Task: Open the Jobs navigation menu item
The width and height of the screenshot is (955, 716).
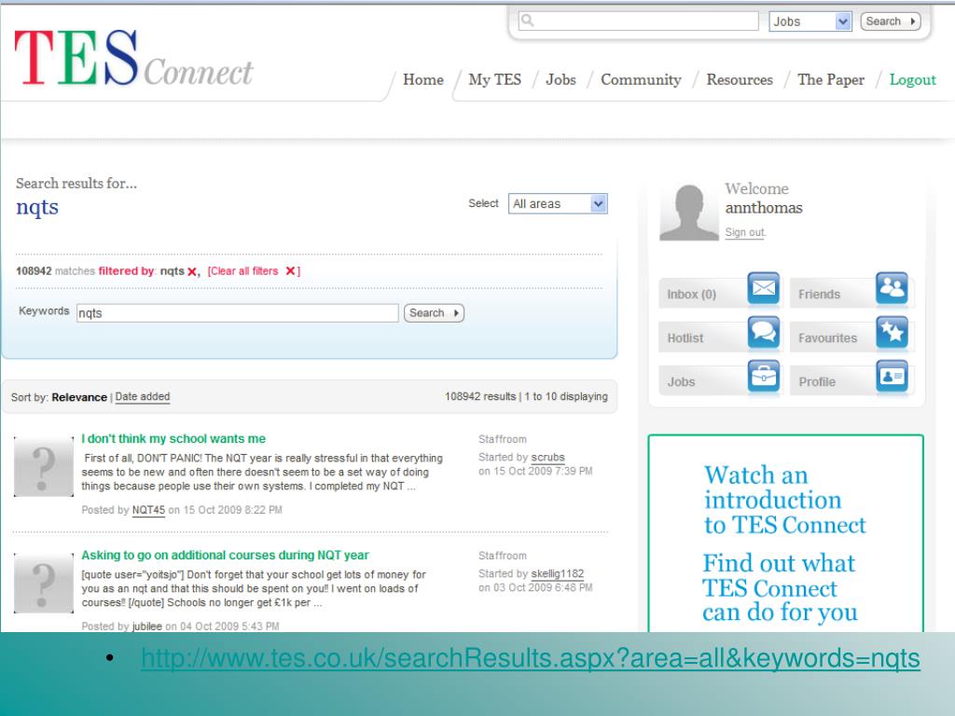Action: click(561, 80)
